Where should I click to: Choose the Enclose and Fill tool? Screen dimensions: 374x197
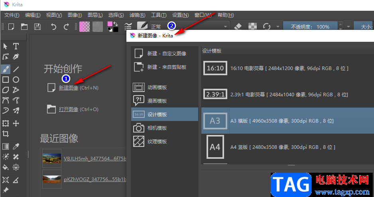click(16, 167)
